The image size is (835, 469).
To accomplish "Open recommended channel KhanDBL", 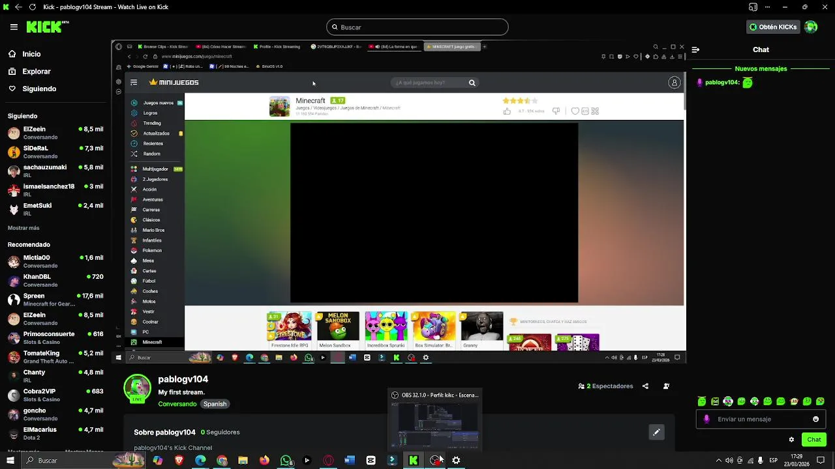I will (x=55, y=280).
